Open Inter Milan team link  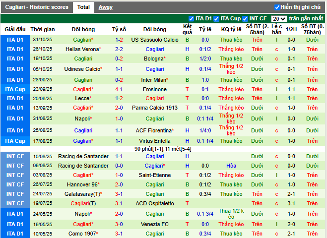[155, 80]
